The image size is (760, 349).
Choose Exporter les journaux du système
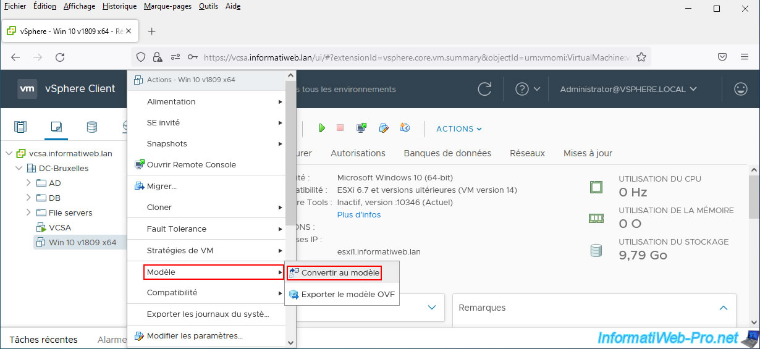[207, 314]
